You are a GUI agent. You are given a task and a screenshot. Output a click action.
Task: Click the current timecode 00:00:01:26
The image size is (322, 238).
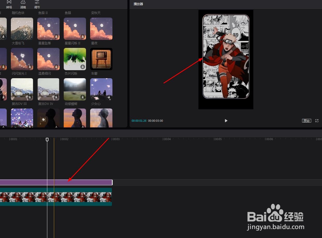(x=139, y=121)
